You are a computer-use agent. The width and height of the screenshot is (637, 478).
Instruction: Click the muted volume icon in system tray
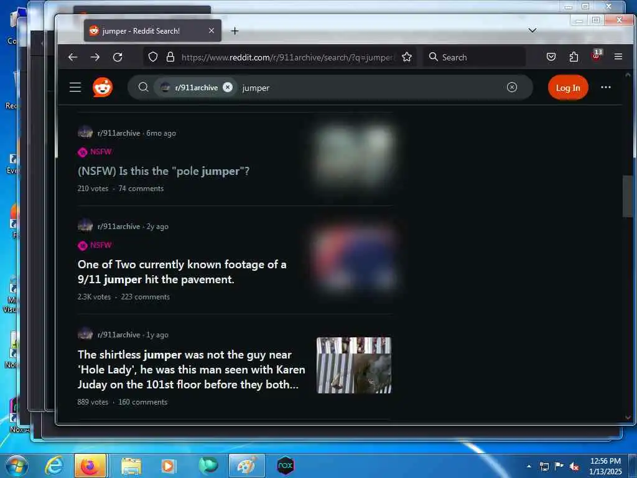click(x=574, y=467)
